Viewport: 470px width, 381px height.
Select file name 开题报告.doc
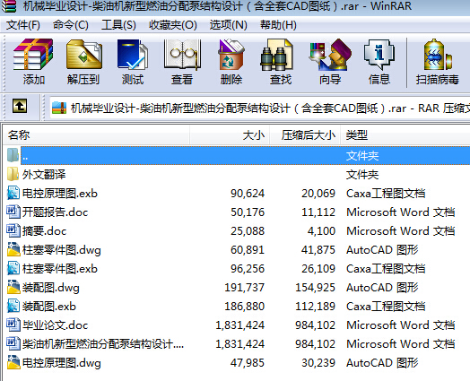pyautogui.click(x=55, y=212)
